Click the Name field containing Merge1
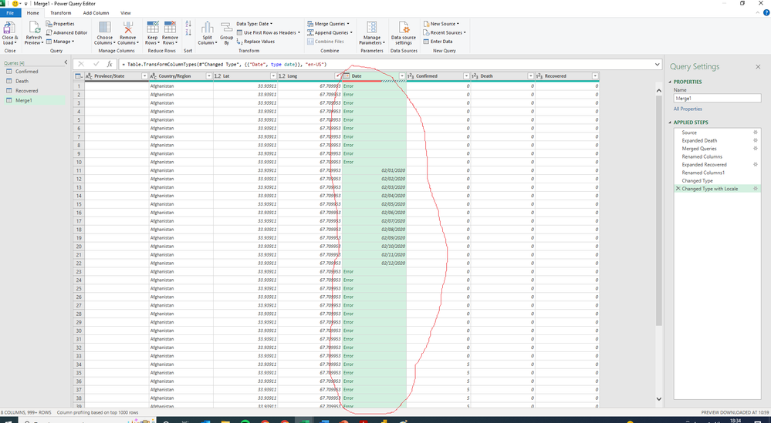The width and height of the screenshot is (771, 423). click(717, 98)
